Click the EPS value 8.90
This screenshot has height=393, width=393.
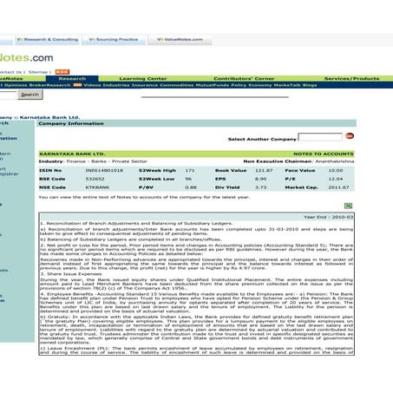[x=260, y=179]
